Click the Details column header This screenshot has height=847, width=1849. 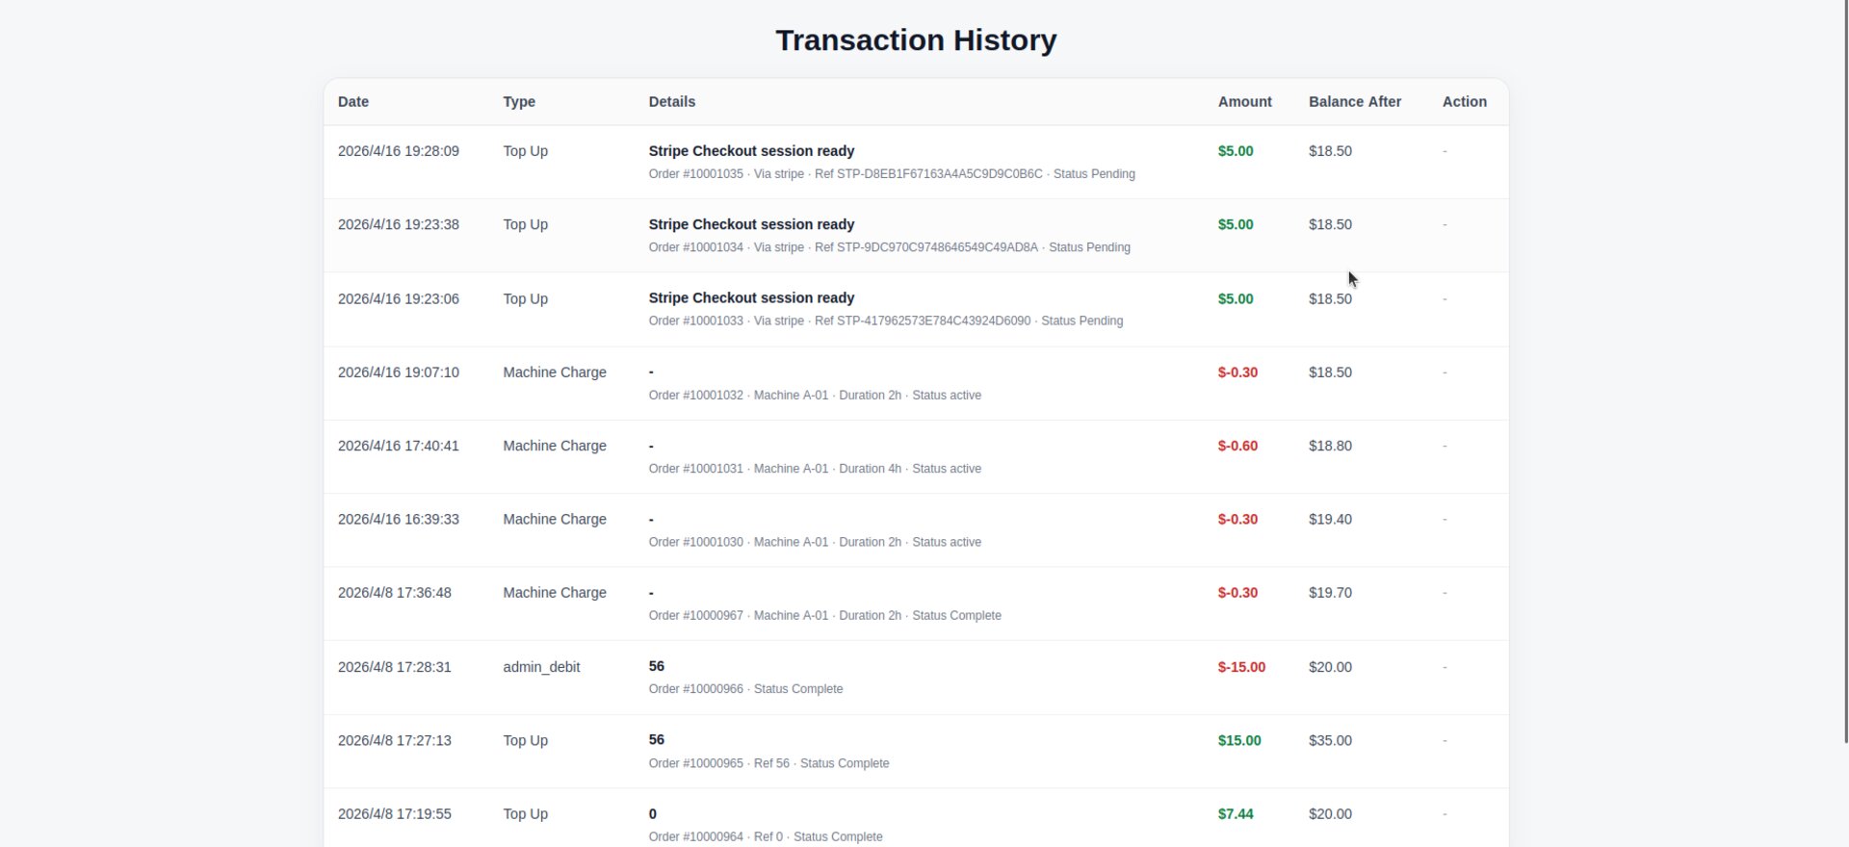[x=671, y=102]
